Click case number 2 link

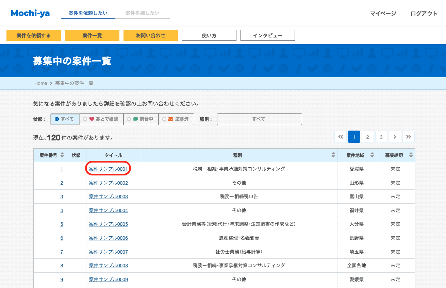pos(62,183)
